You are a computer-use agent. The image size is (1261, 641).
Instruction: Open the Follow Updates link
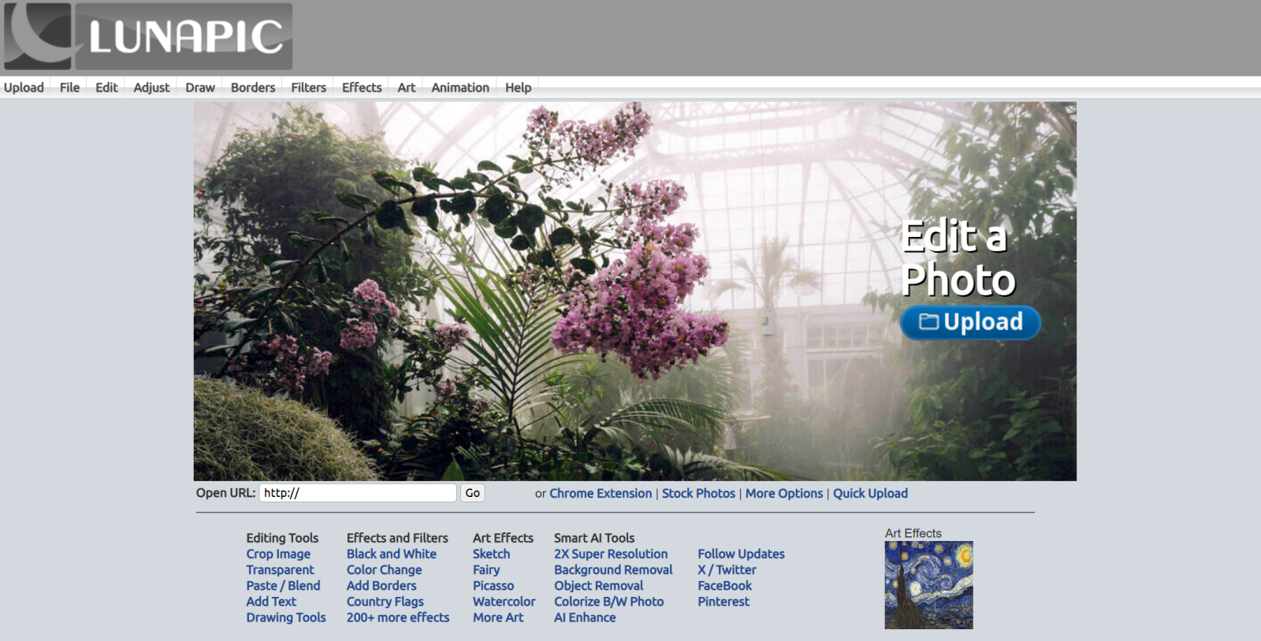point(741,554)
